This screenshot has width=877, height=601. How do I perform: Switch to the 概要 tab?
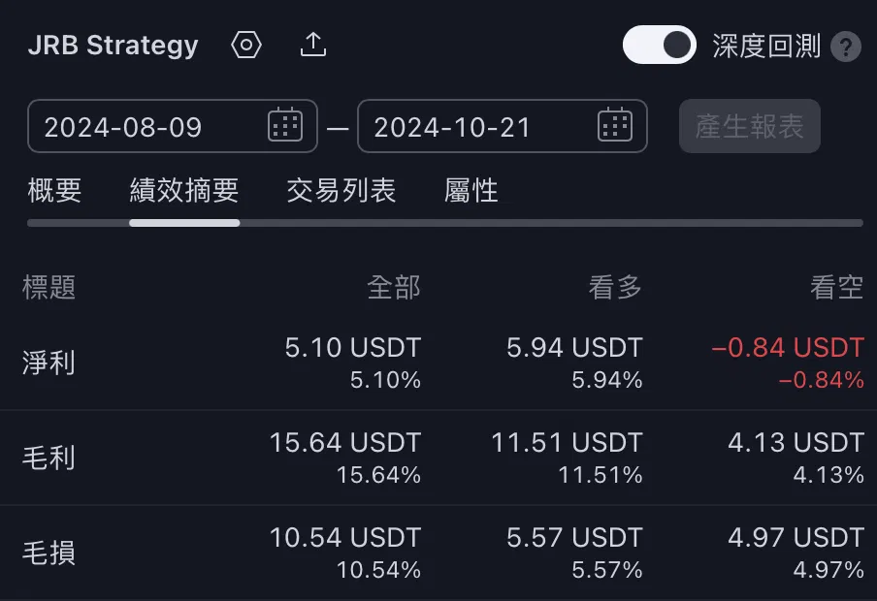point(54,191)
